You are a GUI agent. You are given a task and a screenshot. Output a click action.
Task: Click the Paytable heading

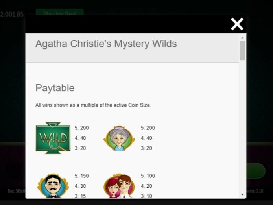(55, 88)
